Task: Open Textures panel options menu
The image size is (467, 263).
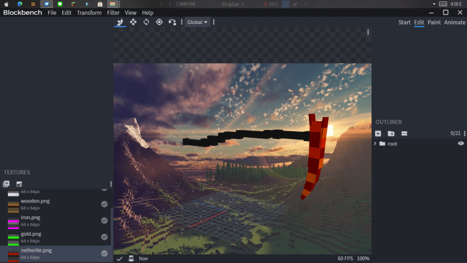Action: tap(111, 184)
